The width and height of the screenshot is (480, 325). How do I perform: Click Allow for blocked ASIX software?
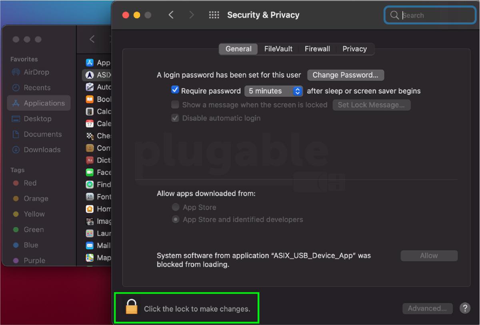(x=429, y=256)
